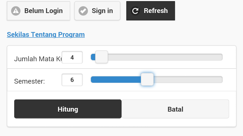Click the circular arrow Refresh icon
Screen dimensions: 243x136
pyautogui.click(x=135, y=11)
